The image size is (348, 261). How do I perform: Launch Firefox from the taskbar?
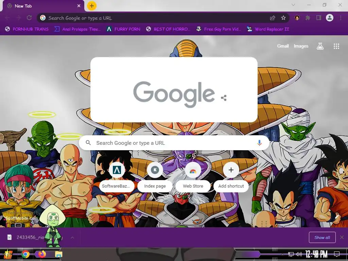(42, 254)
